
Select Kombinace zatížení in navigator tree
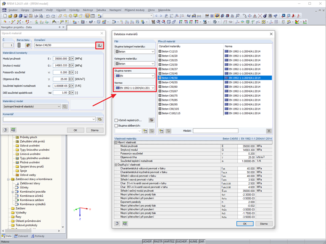[x=32, y=200]
